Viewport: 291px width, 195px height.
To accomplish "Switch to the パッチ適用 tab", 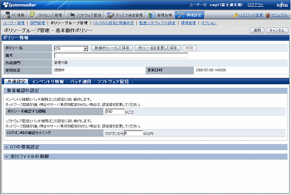I will 80,82.
